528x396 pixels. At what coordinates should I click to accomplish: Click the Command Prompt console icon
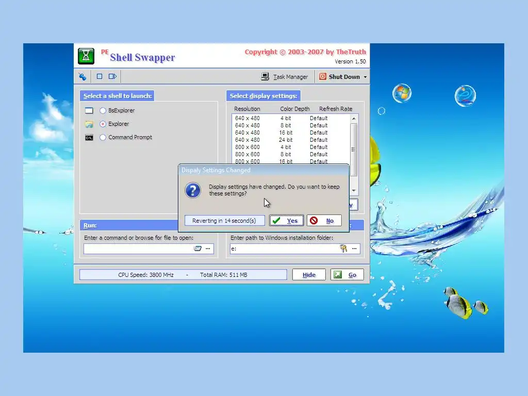(x=89, y=138)
